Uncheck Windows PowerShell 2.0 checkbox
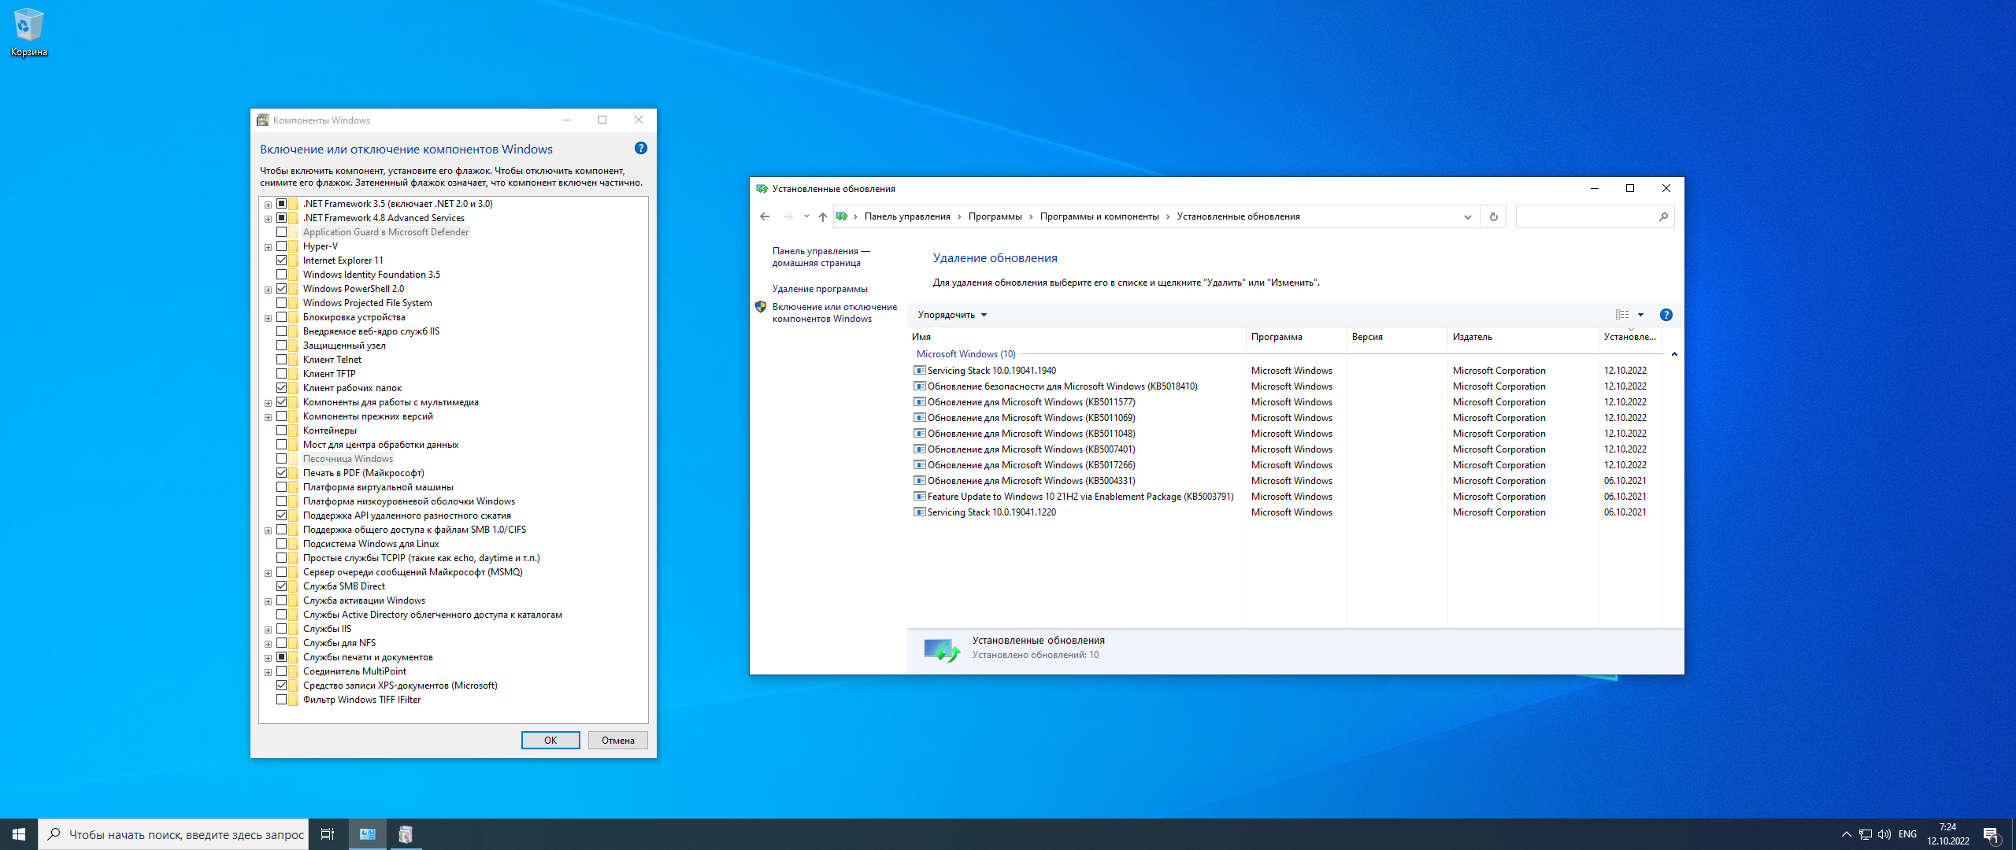Viewport: 2016px width, 850px height. 281,289
